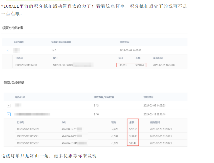Click points value -2,599
Screen dimensions: 214x163
pos(115,136)
